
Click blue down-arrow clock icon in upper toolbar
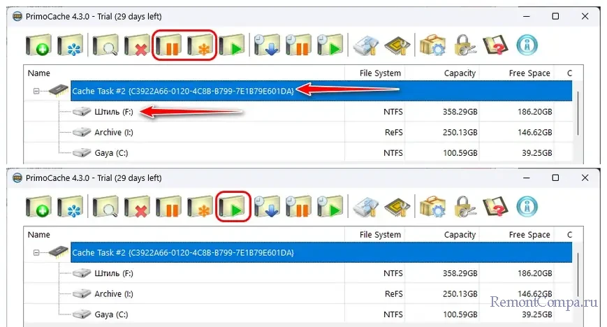click(x=266, y=46)
